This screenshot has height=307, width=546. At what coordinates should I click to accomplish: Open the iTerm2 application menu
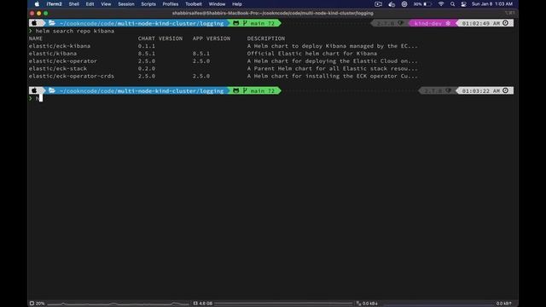(54, 4)
